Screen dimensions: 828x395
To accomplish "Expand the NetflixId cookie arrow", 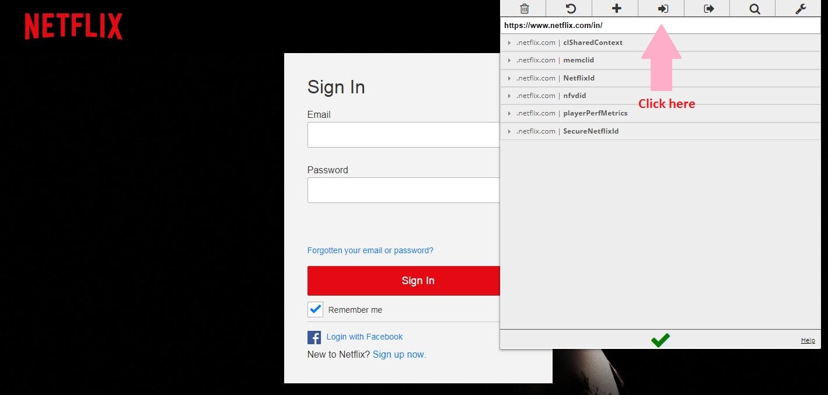I will click(x=509, y=78).
